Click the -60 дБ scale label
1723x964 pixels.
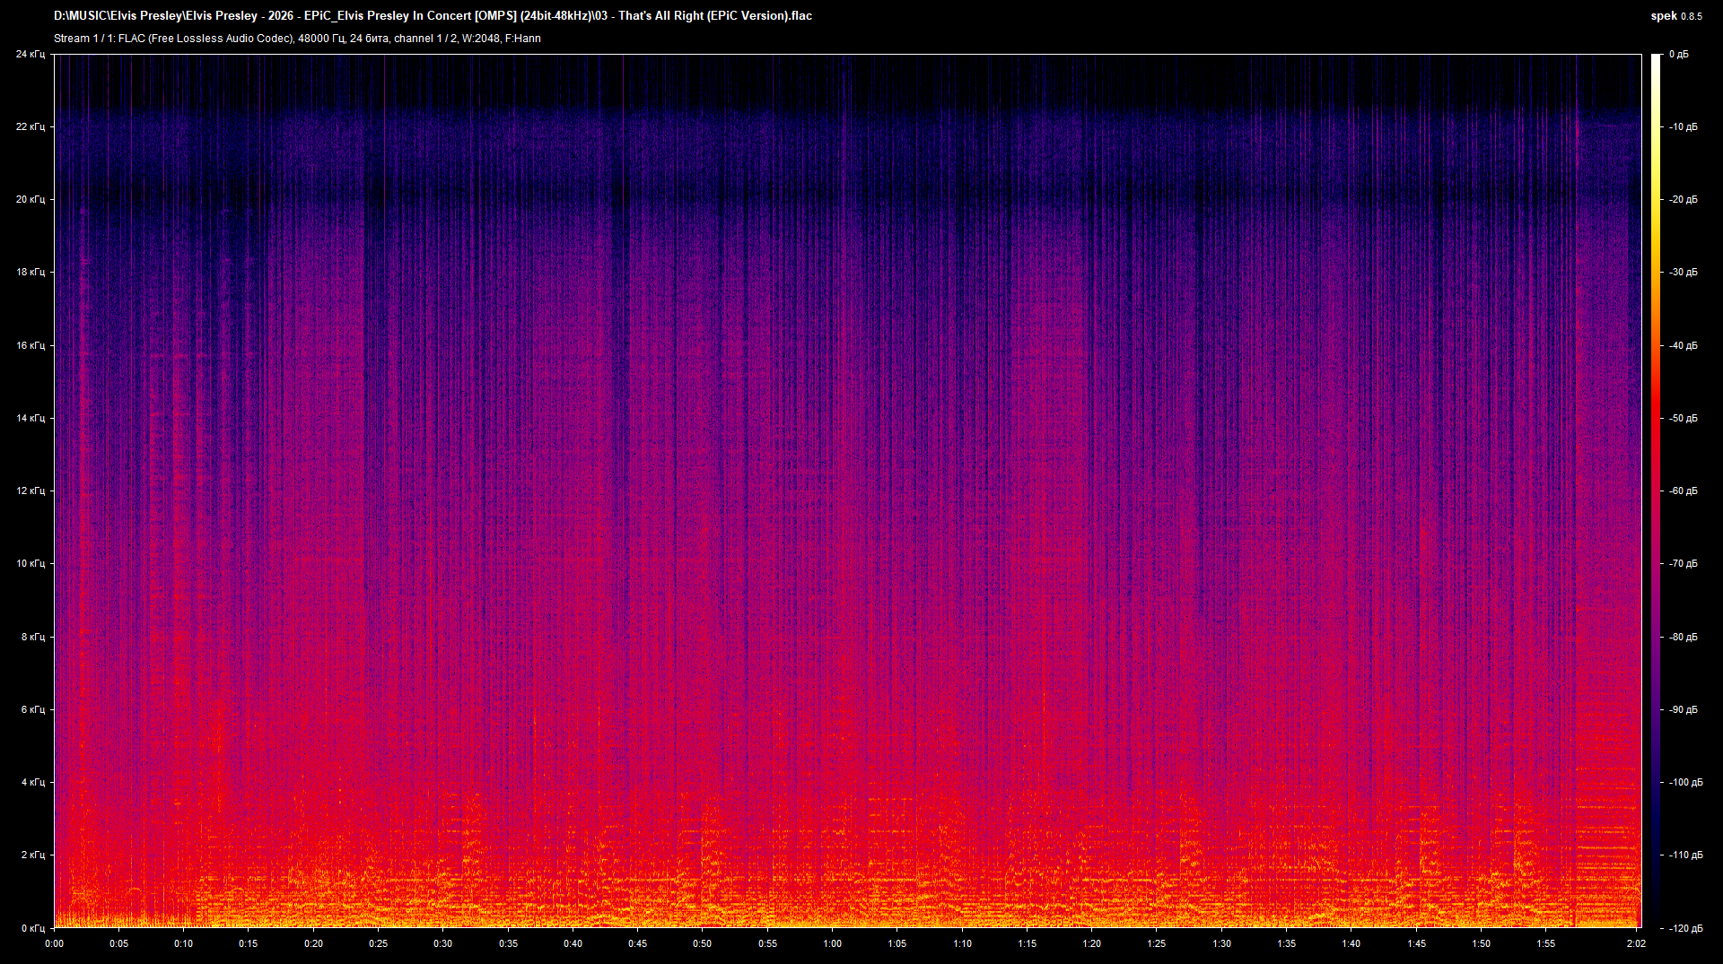pyautogui.click(x=1682, y=491)
